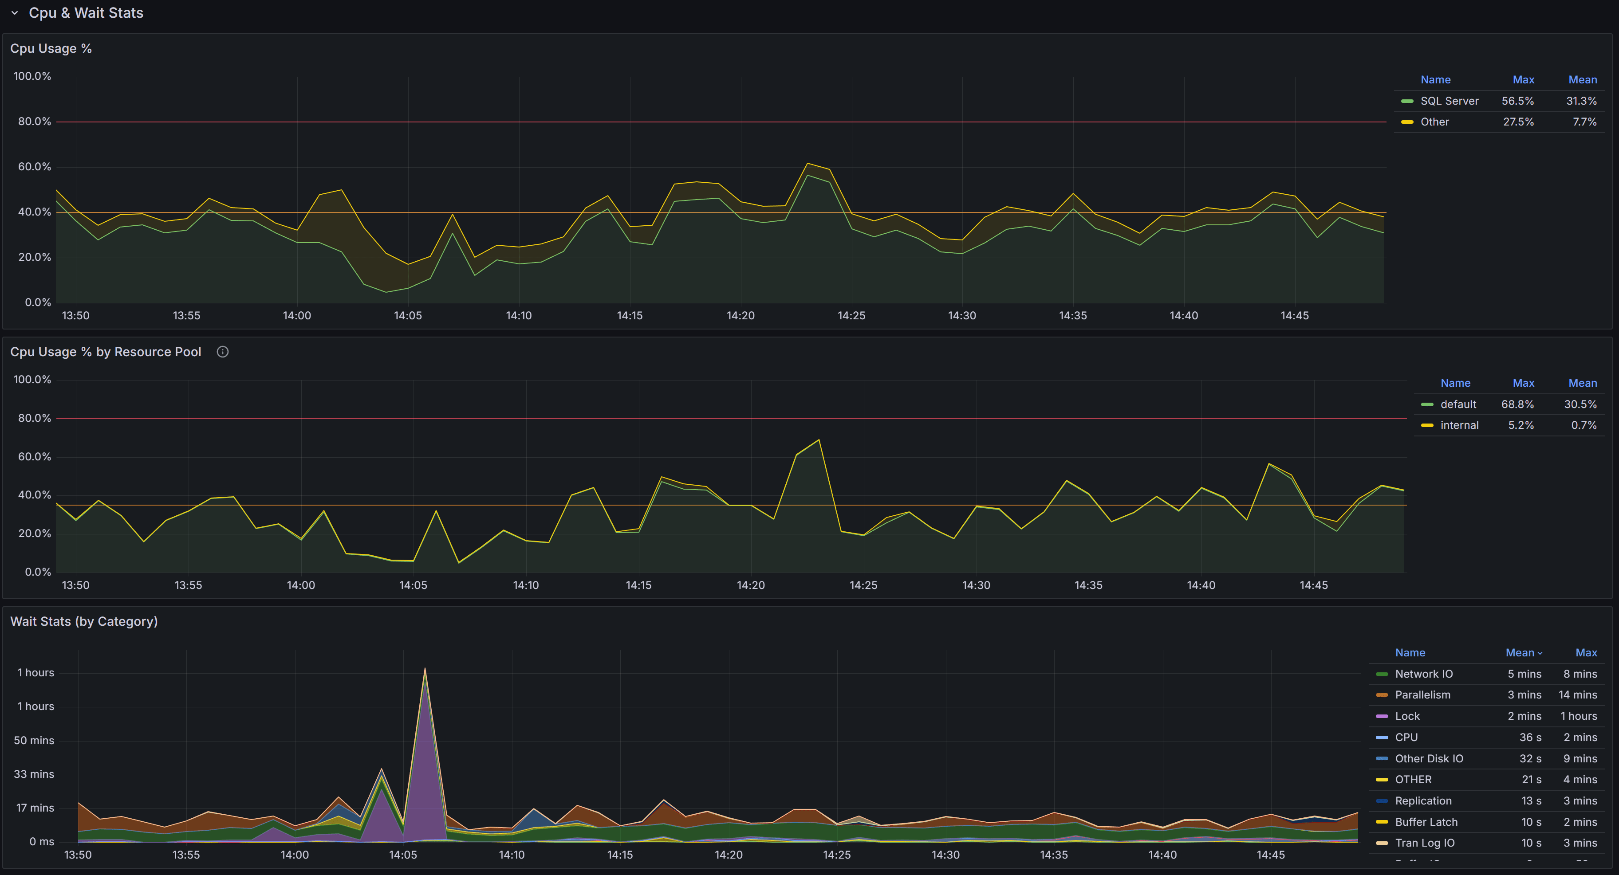Toggle the CPU wait category series
This screenshot has width=1619, height=875.
(1406, 737)
